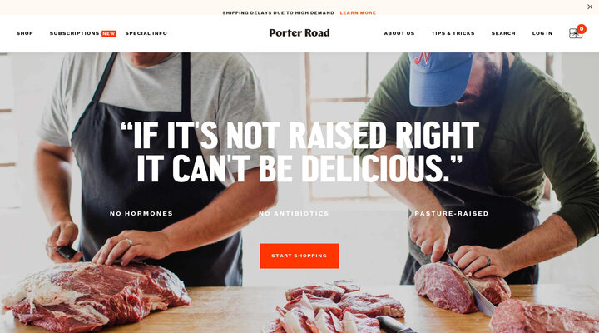Click the No Antibiotics label
The height and width of the screenshot is (333, 599).
(x=294, y=214)
